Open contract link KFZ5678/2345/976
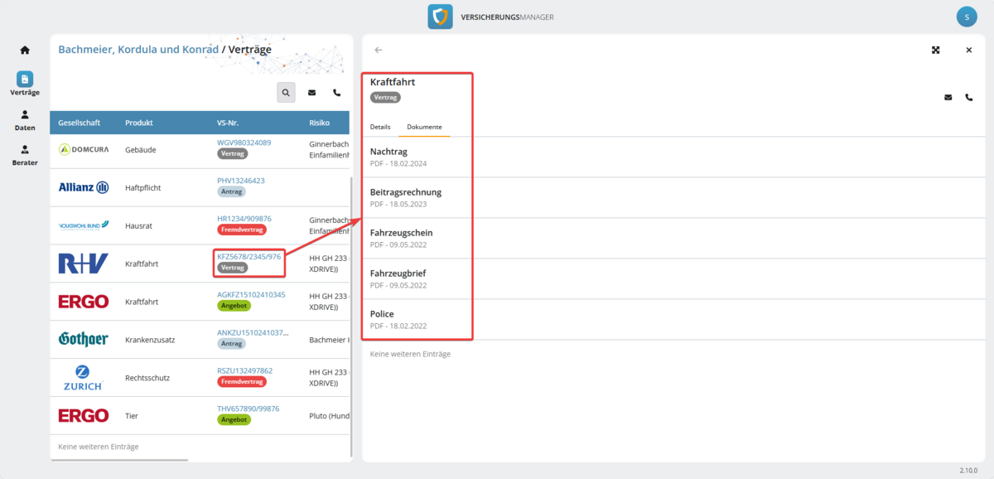994x479 pixels. pos(248,257)
